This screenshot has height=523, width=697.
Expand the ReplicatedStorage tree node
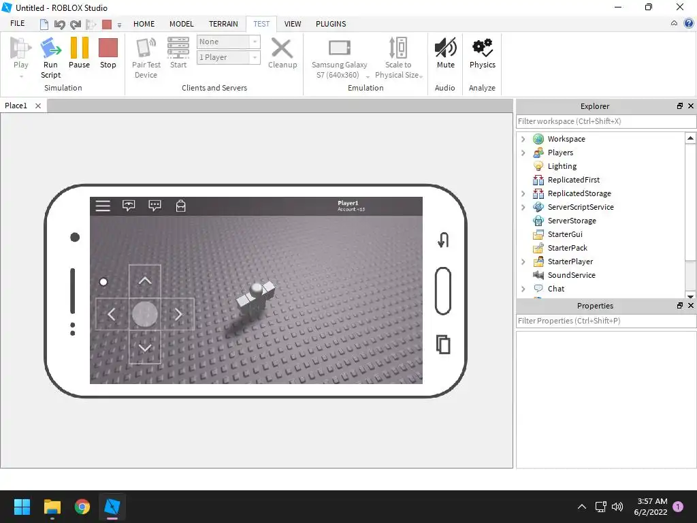point(523,193)
